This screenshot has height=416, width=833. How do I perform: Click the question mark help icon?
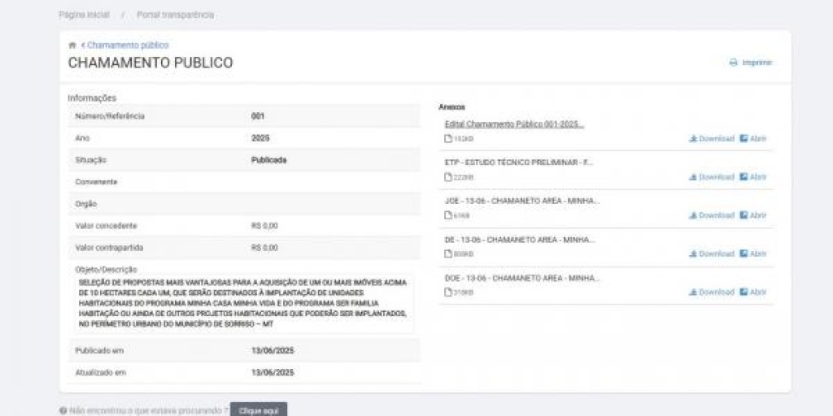pos(63,411)
